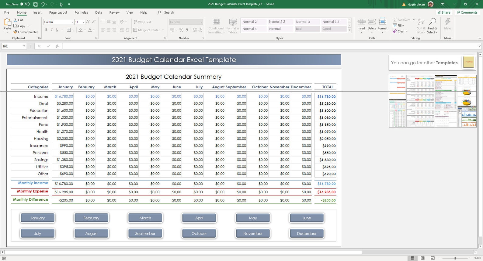The height and width of the screenshot is (261, 483).
Task: Open the font name Calibri dropdown
Action: click(73, 22)
